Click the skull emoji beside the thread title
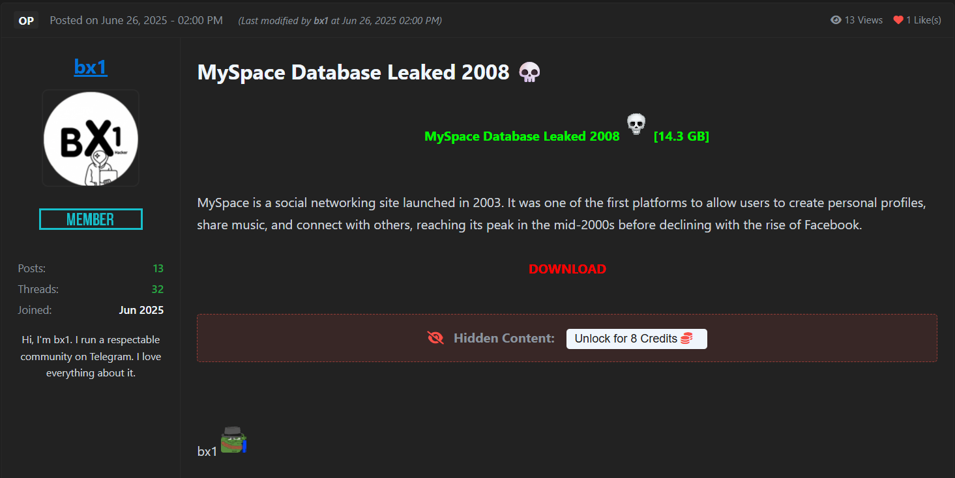The width and height of the screenshot is (955, 478). pos(529,72)
